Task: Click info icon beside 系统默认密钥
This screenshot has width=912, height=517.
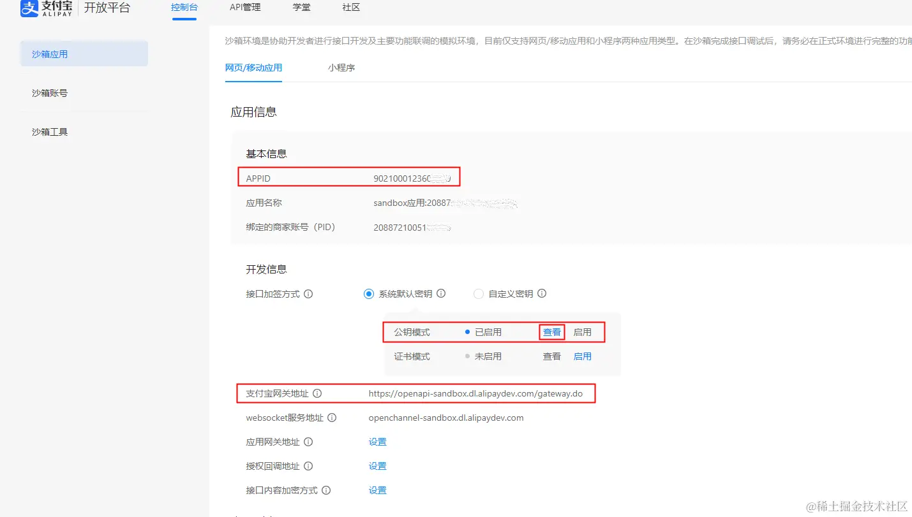Action: [x=441, y=294]
